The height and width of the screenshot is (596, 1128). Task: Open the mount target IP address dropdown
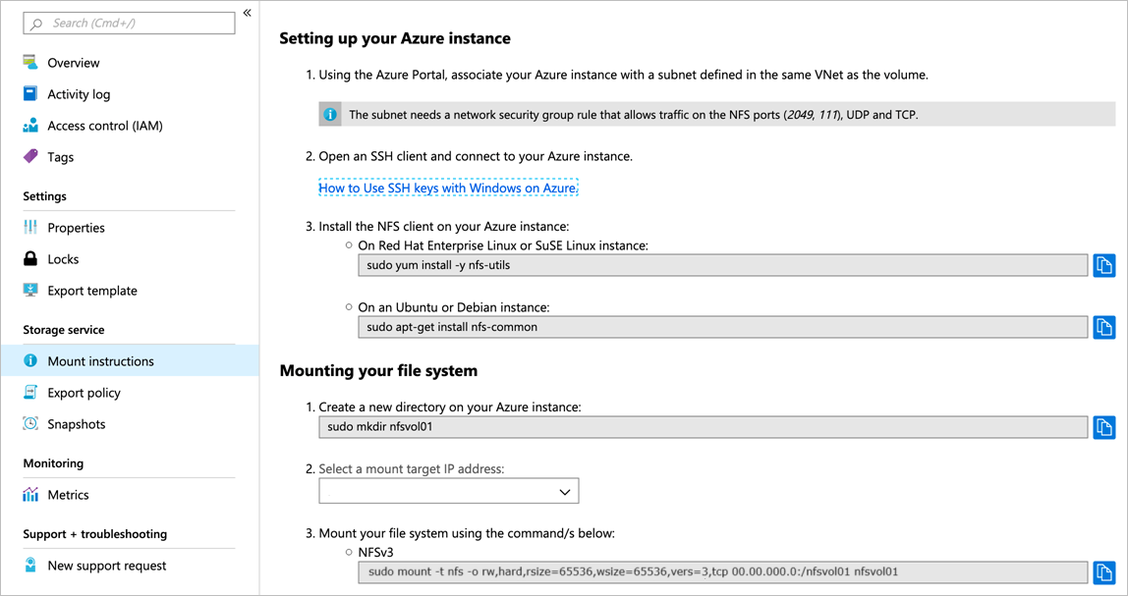coord(449,492)
